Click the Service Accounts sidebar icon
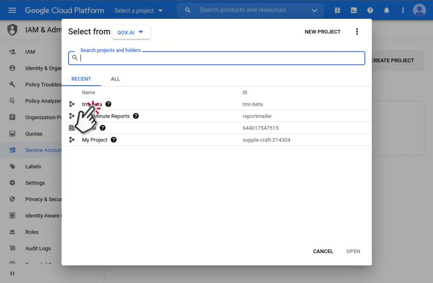Screen dimensions: 433x283 coord(12,150)
